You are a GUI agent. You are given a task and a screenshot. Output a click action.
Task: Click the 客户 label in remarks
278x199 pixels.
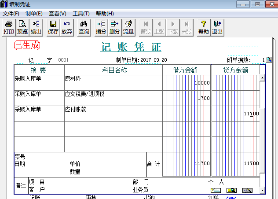click(x=37, y=189)
